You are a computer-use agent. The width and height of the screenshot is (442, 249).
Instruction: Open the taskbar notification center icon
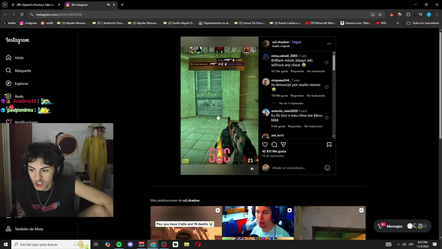click(435, 245)
